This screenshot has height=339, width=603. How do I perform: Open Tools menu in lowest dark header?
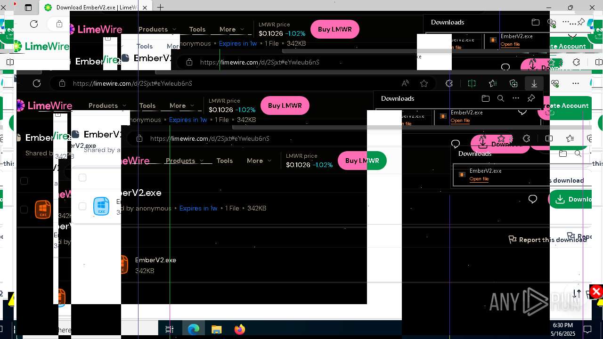[225, 161]
